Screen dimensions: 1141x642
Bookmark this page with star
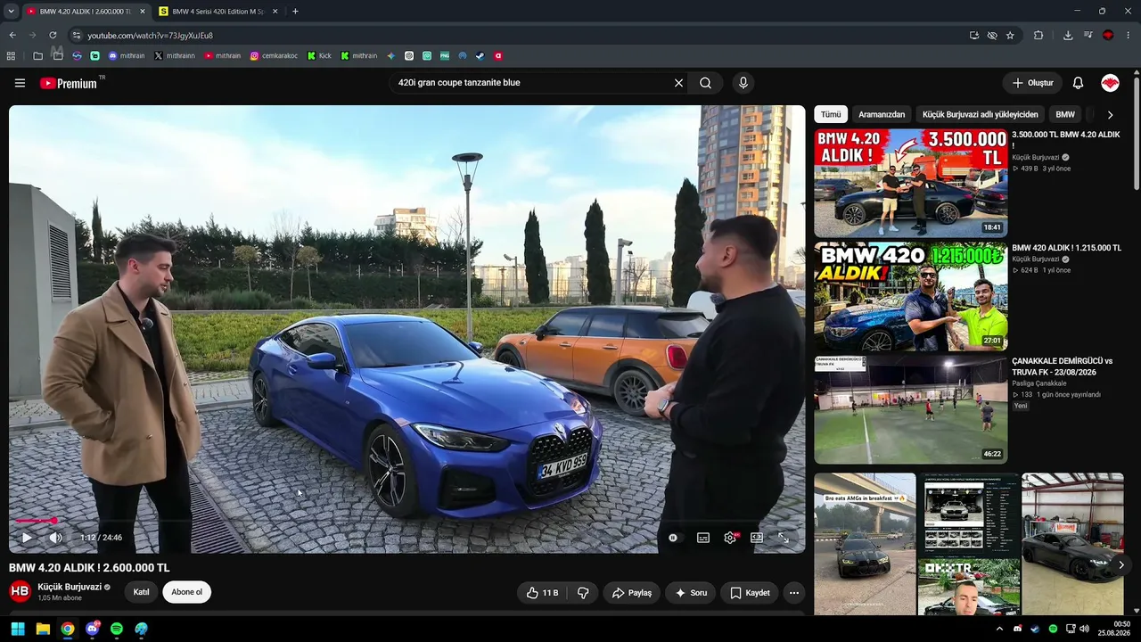tap(1010, 36)
